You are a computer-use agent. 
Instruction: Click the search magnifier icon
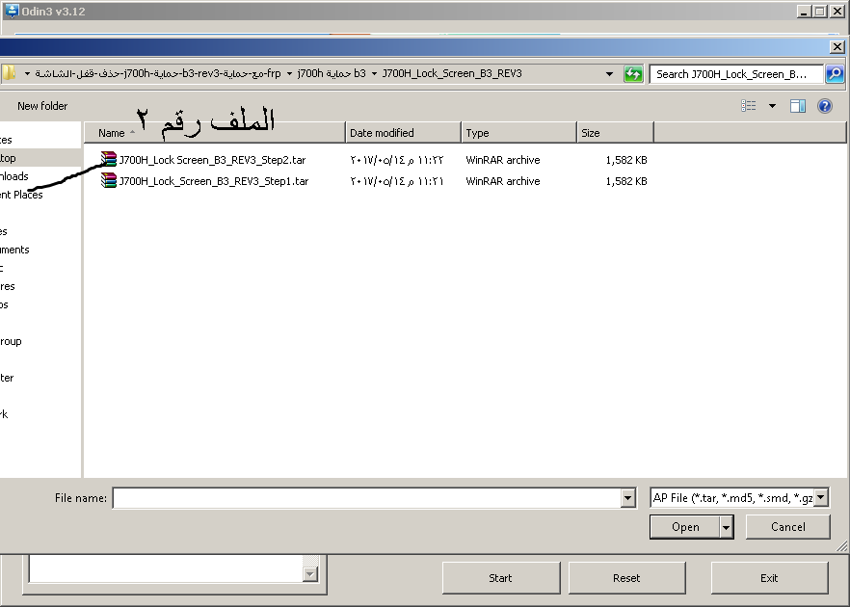point(835,73)
